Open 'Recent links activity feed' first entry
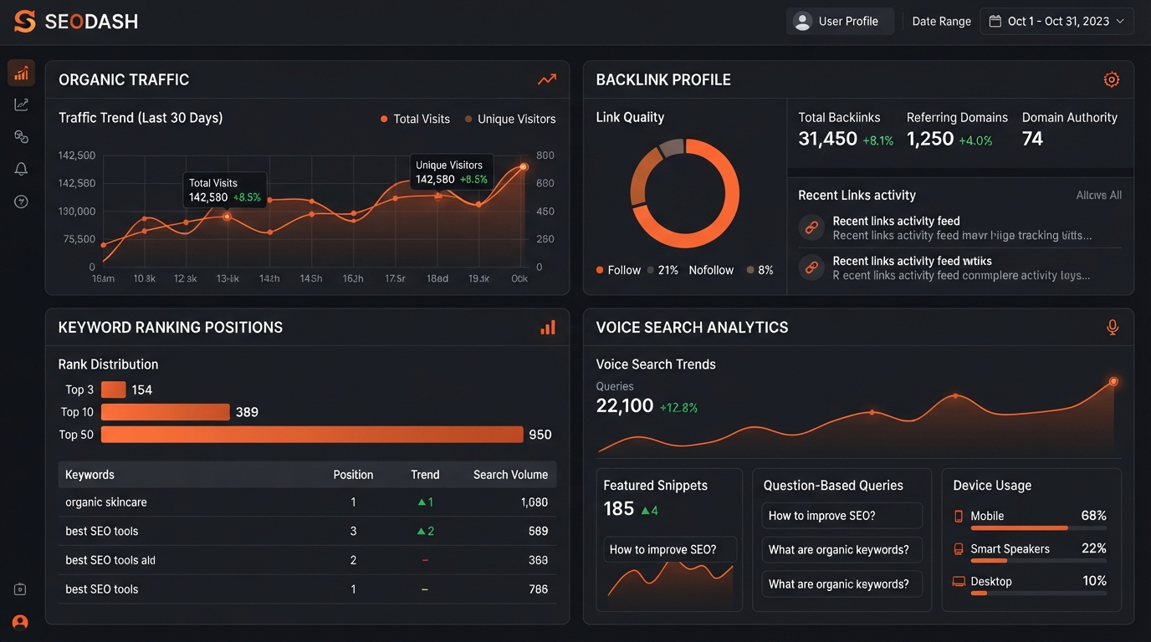This screenshot has height=642, width=1151. coord(959,227)
